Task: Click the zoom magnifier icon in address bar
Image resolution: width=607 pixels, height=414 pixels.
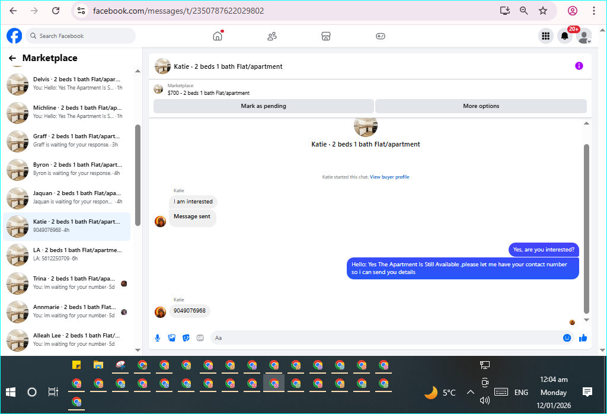Action: (524, 11)
